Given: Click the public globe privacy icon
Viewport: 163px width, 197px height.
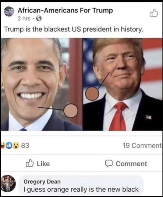Looking at the screenshot, I should click(x=39, y=19).
